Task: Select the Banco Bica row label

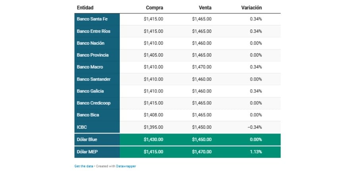Action: click(x=88, y=115)
